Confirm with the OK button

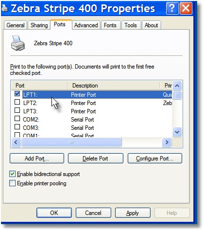(x=54, y=213)
